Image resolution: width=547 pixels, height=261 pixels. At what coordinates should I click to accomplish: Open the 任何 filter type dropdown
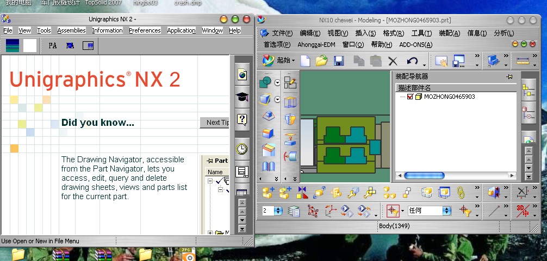(447, 211)
